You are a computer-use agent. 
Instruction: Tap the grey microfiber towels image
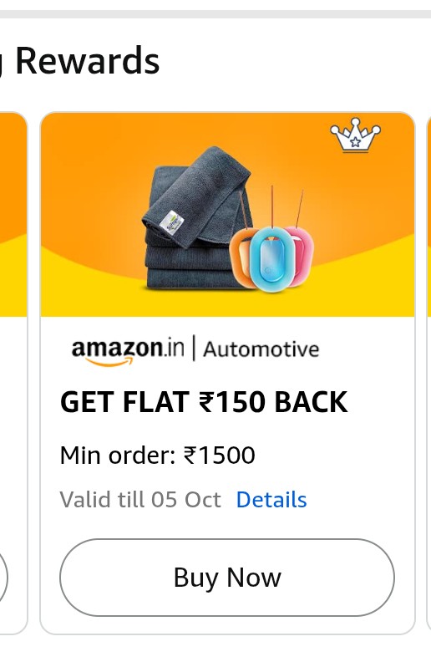(197, 218)
